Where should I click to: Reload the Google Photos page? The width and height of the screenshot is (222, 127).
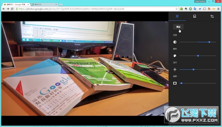tap(12, 9)
